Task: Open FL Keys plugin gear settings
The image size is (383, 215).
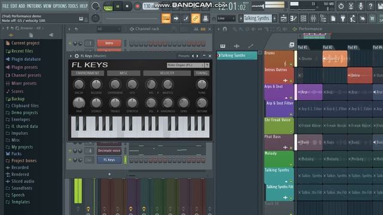Action: [77, 56]
